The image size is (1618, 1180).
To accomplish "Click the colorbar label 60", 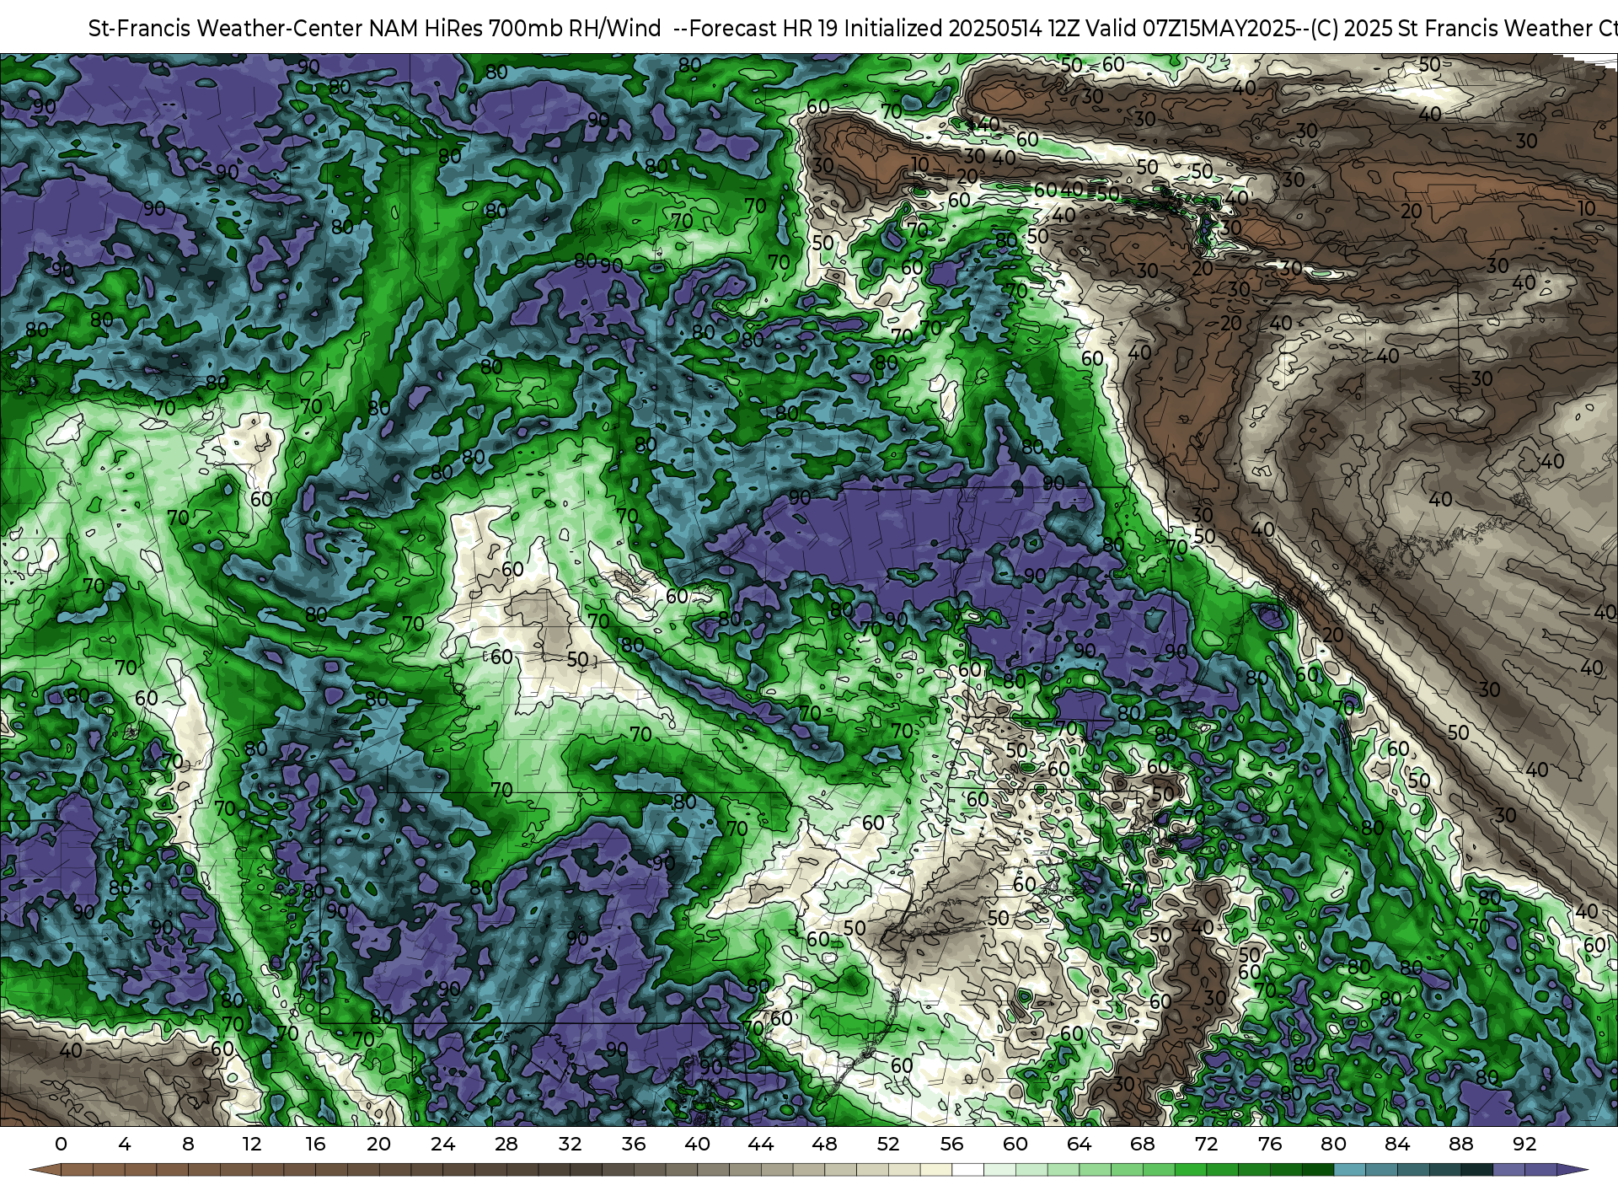I will coord(1015,1144).
